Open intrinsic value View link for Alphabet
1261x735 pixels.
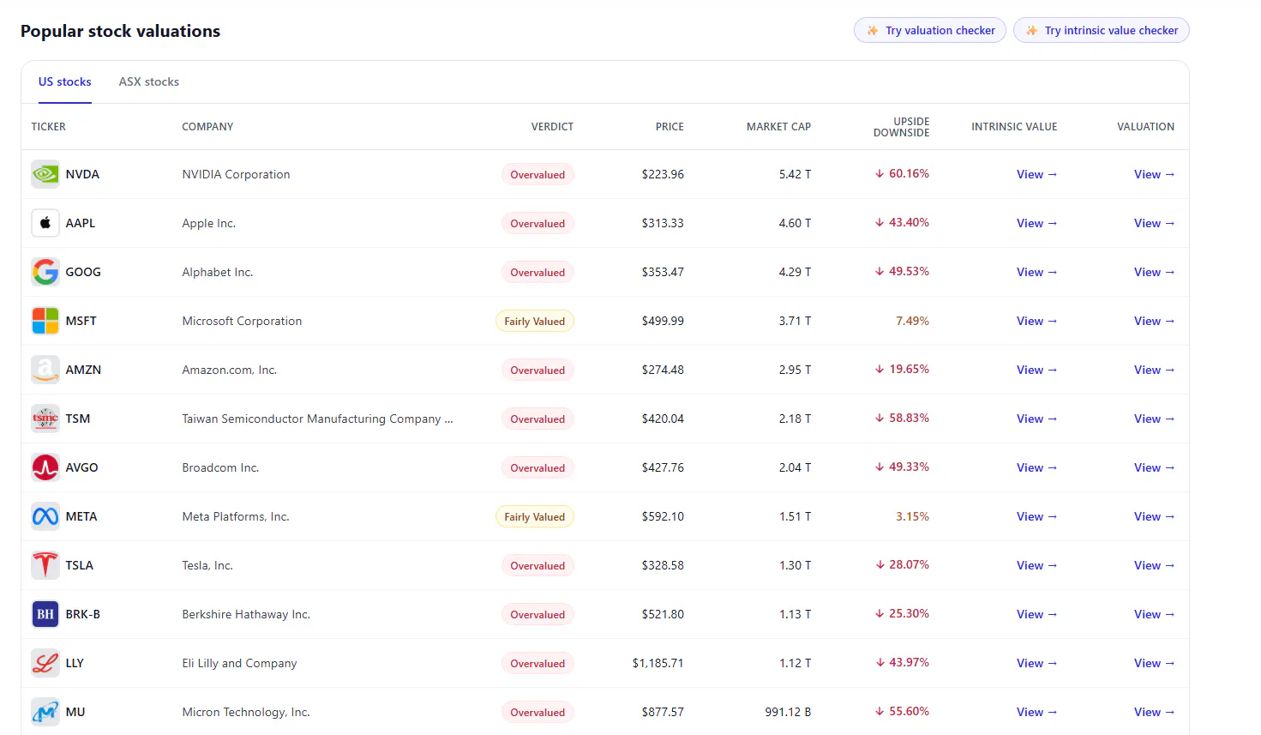[x=1036, y=272]
